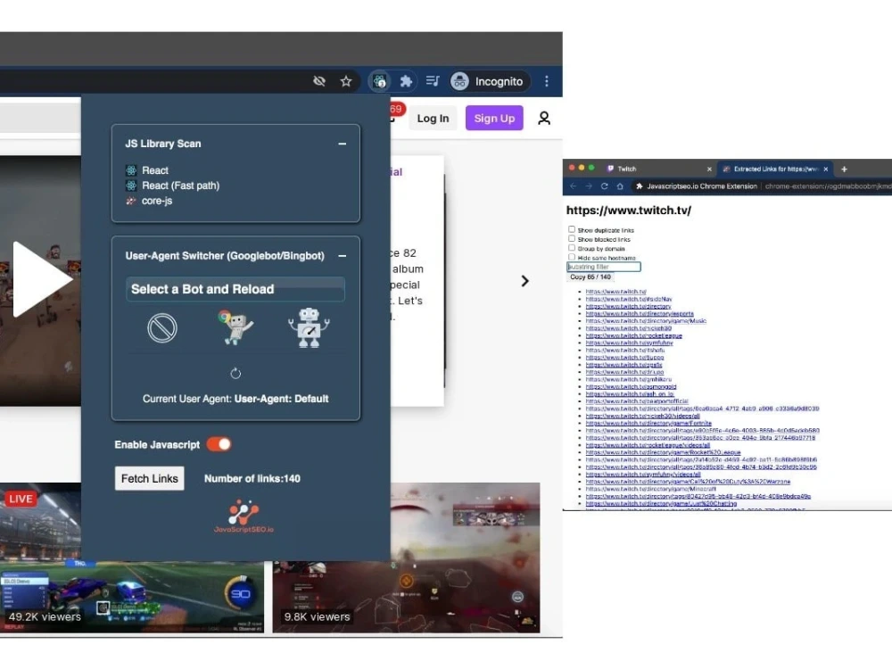Image resolution: width=892 pixels, height=669 pixels.
Task: Open the twitch.tv/rocketleague link
Action: click(633, 335)
